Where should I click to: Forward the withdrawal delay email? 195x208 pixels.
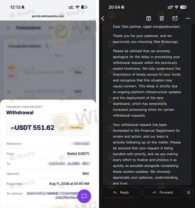pyautogui.click(x=163, y=192)
